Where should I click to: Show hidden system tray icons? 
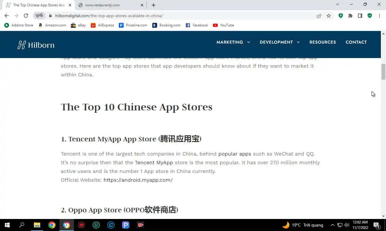(333, 225)
